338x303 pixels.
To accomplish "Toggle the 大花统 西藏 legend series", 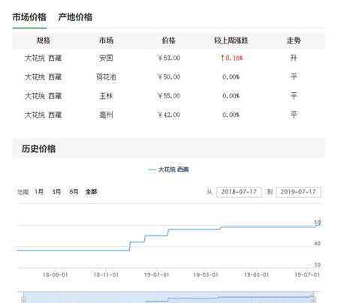I will click(168, 169).
